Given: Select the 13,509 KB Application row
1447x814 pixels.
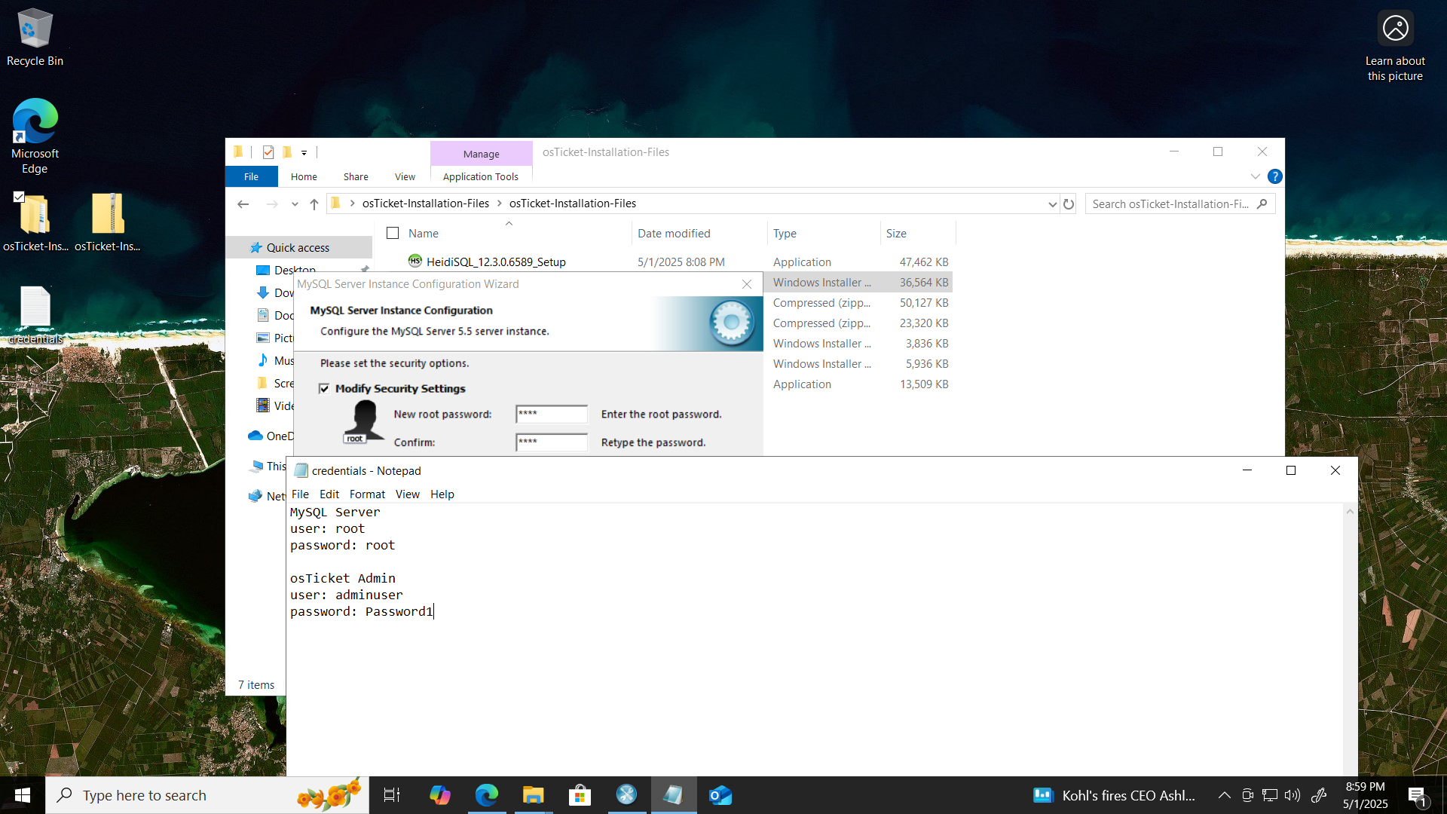Looking at the screenshot, I should [858, 384].
